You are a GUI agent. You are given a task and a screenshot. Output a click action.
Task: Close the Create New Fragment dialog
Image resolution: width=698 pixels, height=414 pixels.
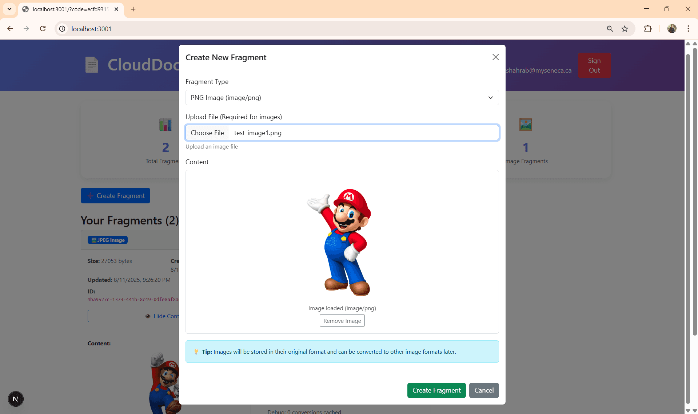tap(495, 57)
